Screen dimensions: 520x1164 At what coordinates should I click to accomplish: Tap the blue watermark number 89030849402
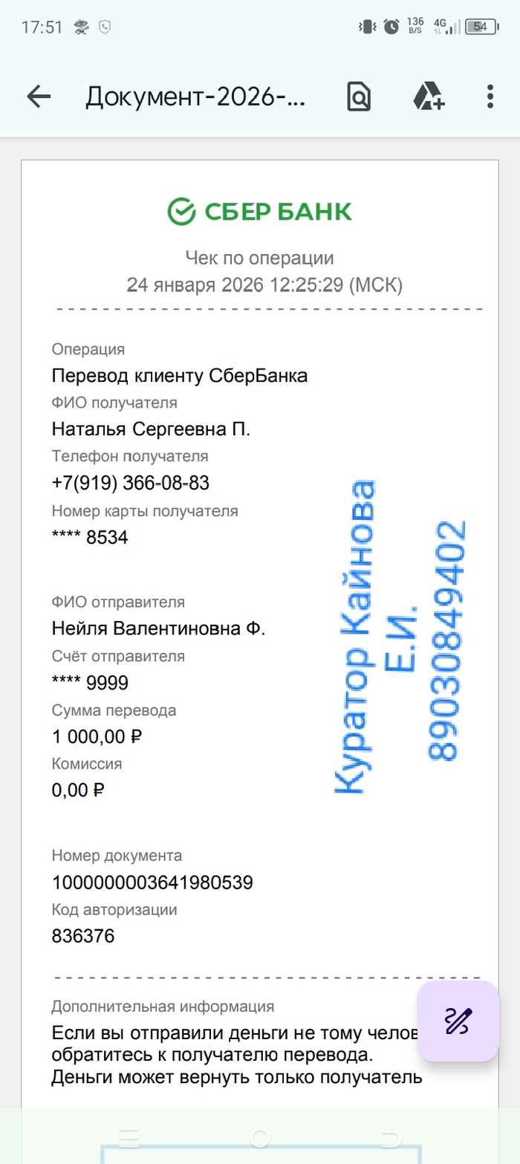[x=447, y=640]
